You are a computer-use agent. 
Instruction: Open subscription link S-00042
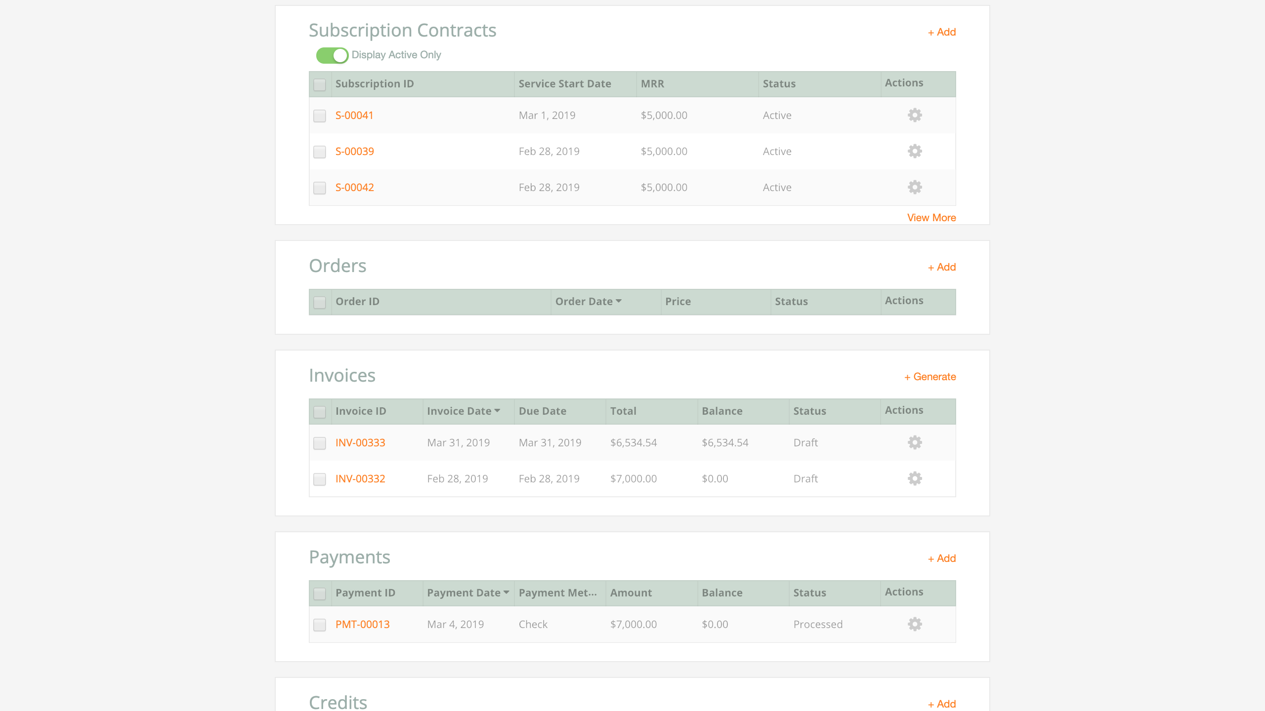point(354,187)
